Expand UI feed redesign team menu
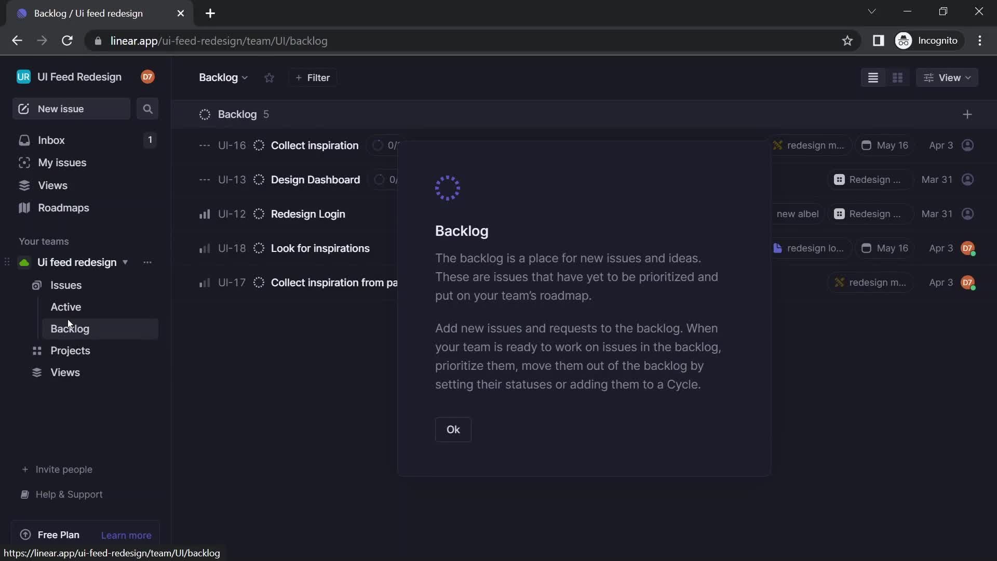The width and height of the screenshot is (997, 561). tap(124, 262)
